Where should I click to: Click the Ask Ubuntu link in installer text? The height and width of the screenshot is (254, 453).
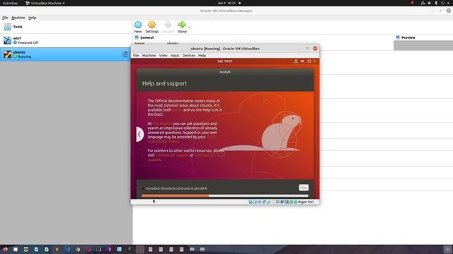click(x=162, y=123)
